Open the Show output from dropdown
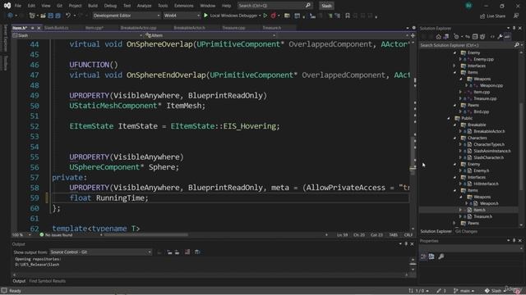 click(x=100, y=252)
